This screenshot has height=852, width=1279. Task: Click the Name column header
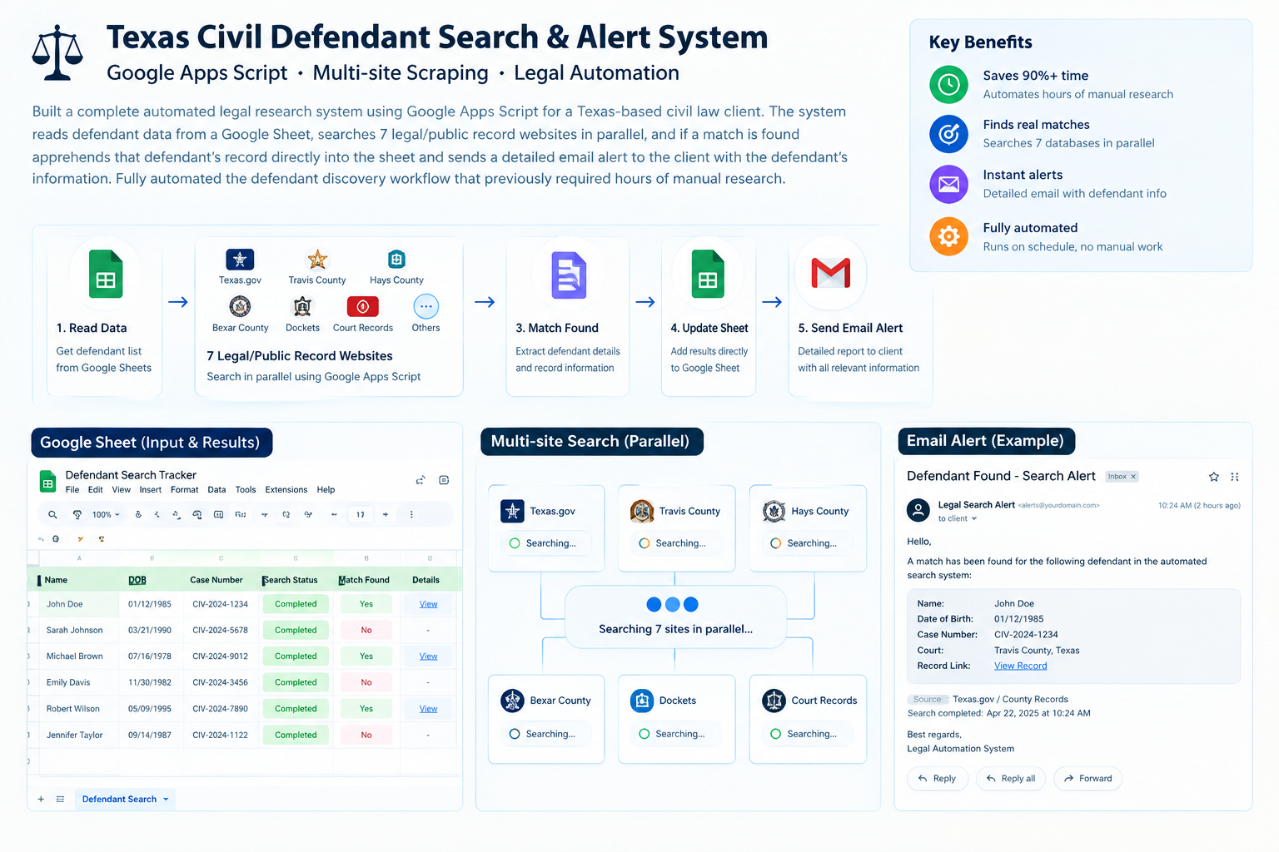click(x=56, y=580)
